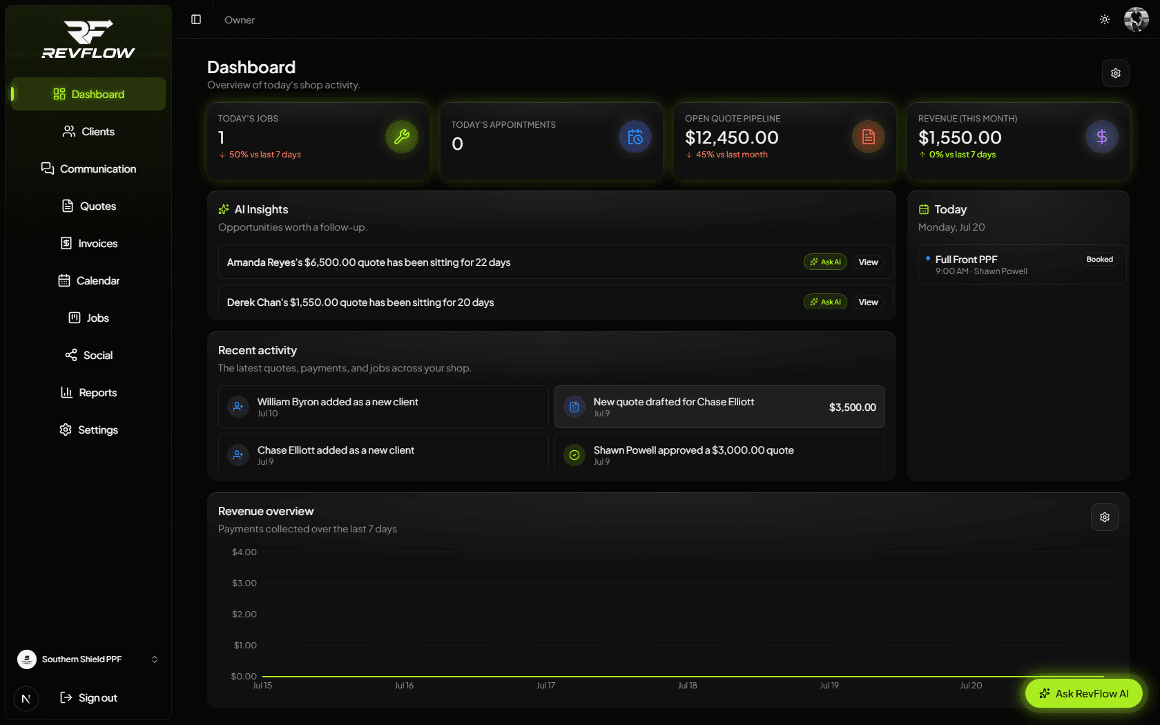Click the Invoices dollar receipt icon

tap(66, 243)
